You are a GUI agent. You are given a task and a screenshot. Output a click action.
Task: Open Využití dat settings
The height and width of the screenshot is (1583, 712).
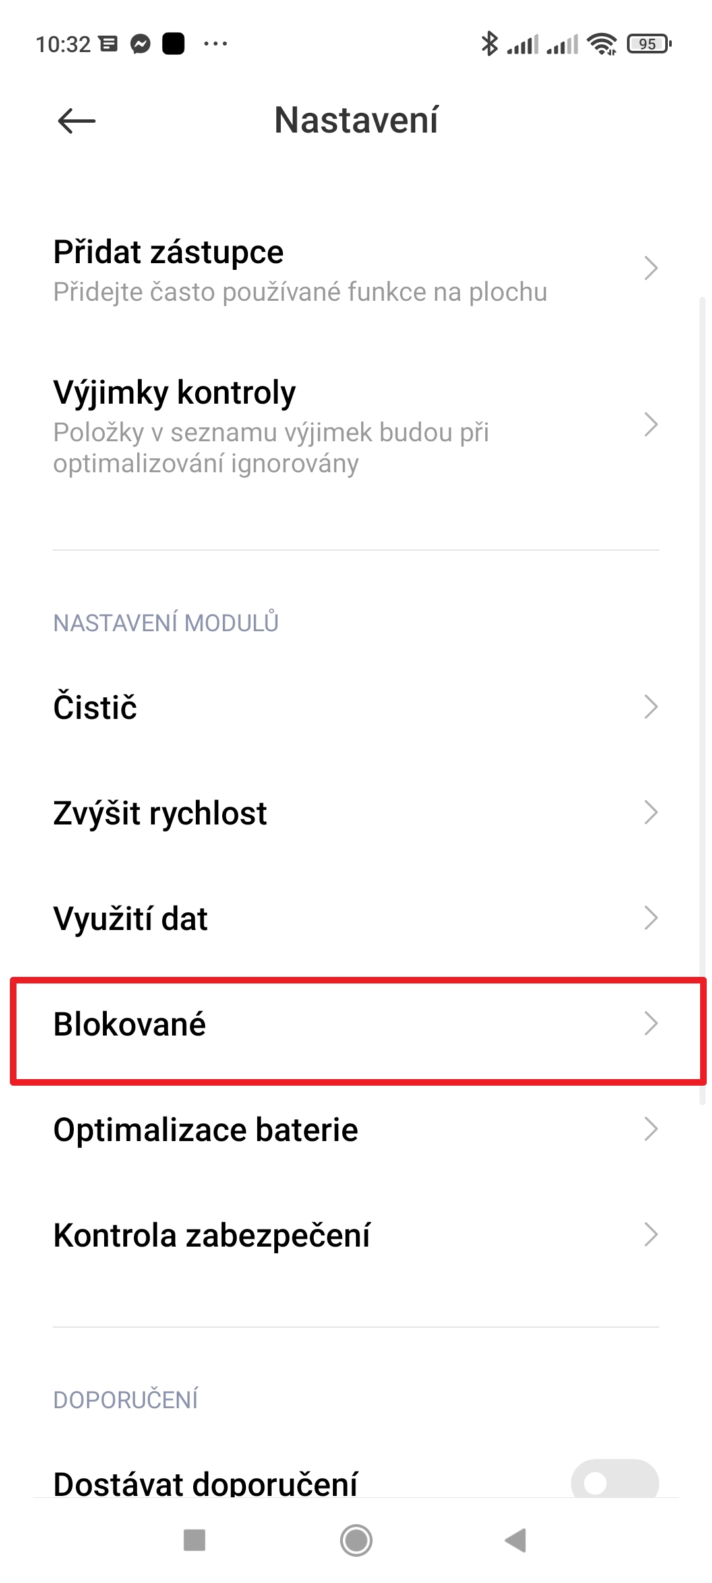pos(356,918)
